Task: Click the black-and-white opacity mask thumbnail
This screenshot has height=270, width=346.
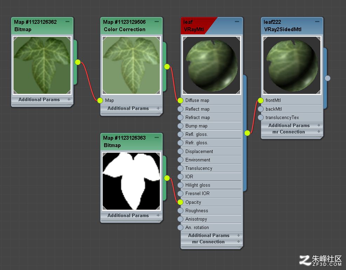Action: click(131, 181)
